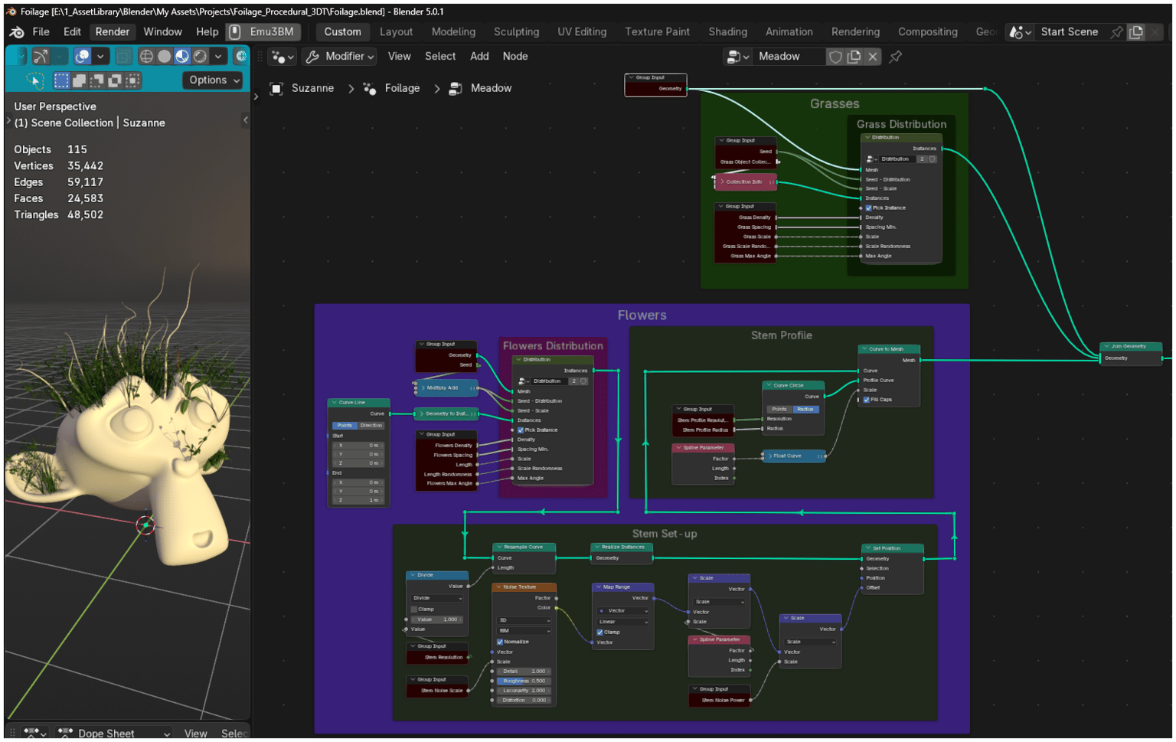Duplicate the Meadow node group

tap(854, 57)
